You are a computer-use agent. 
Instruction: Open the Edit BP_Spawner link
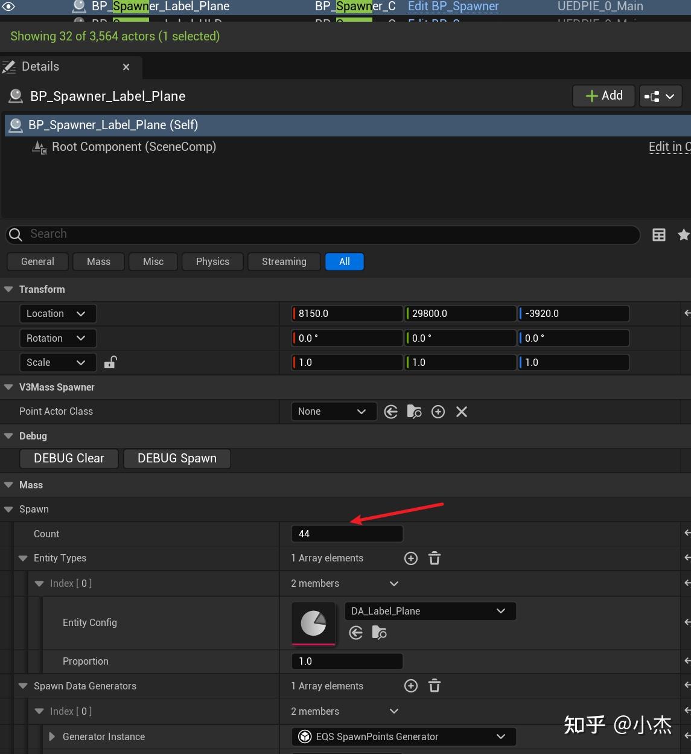click(x=453, y=7)
